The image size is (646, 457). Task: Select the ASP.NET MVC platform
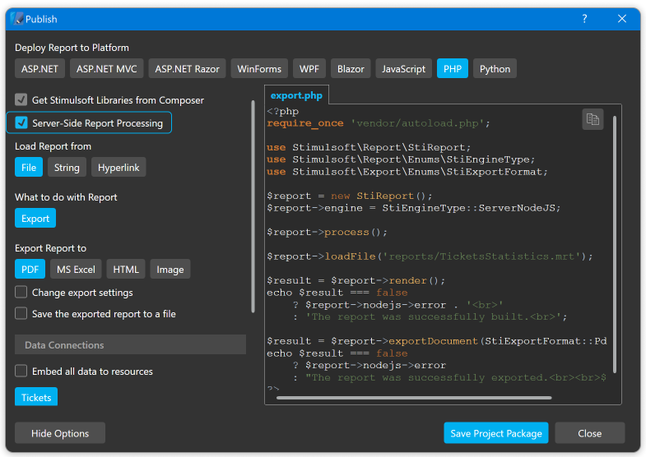107,69
